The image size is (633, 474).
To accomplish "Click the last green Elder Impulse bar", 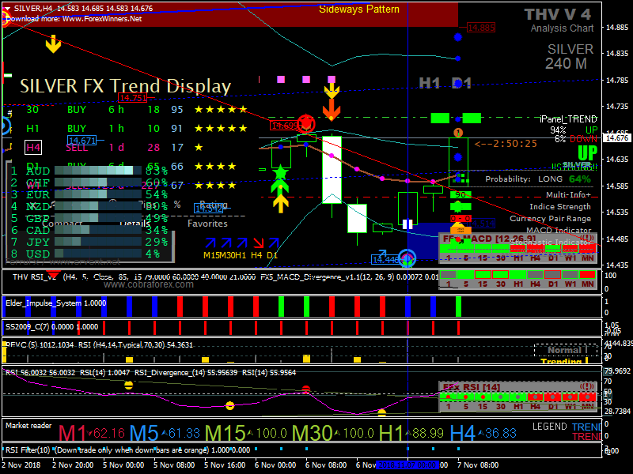I will click(458, 307).
